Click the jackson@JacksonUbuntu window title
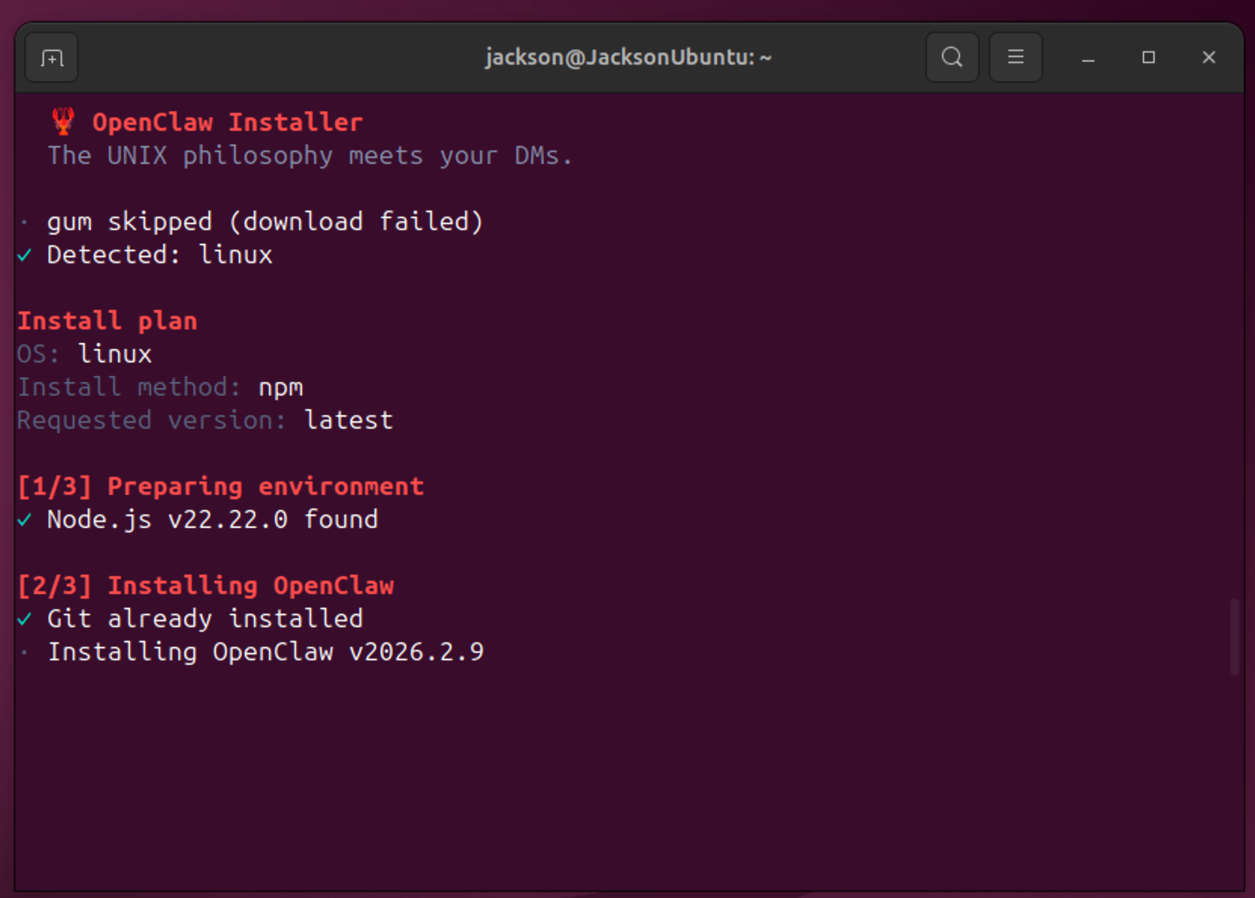The height and width of the screenshot is (898, 1255). tap(627, 57)
